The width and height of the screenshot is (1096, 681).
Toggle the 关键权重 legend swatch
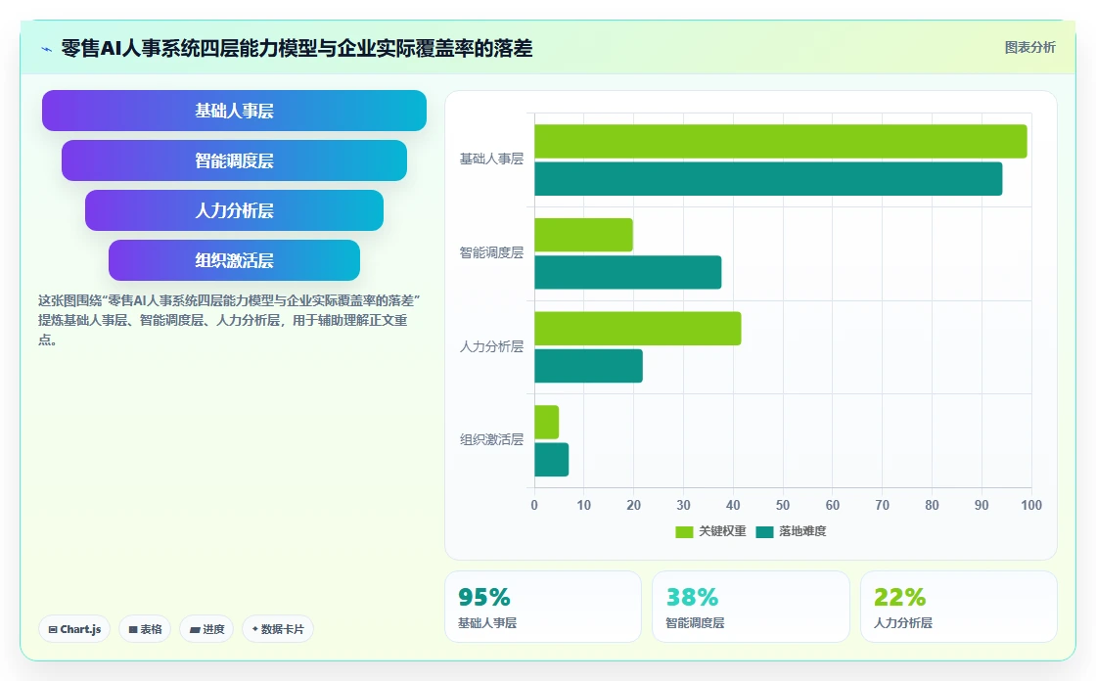point(684,532)
